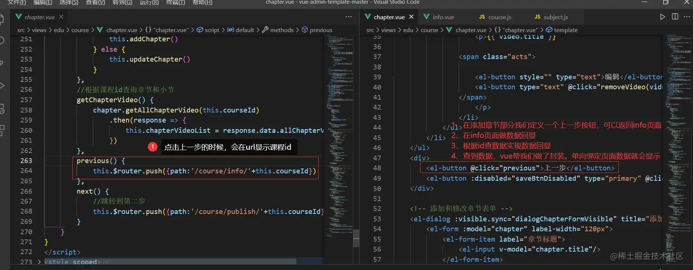The image size is (693, 270).
Task: Click the Run (play) icon in editor toolbar
Action: tap(662, 17)
